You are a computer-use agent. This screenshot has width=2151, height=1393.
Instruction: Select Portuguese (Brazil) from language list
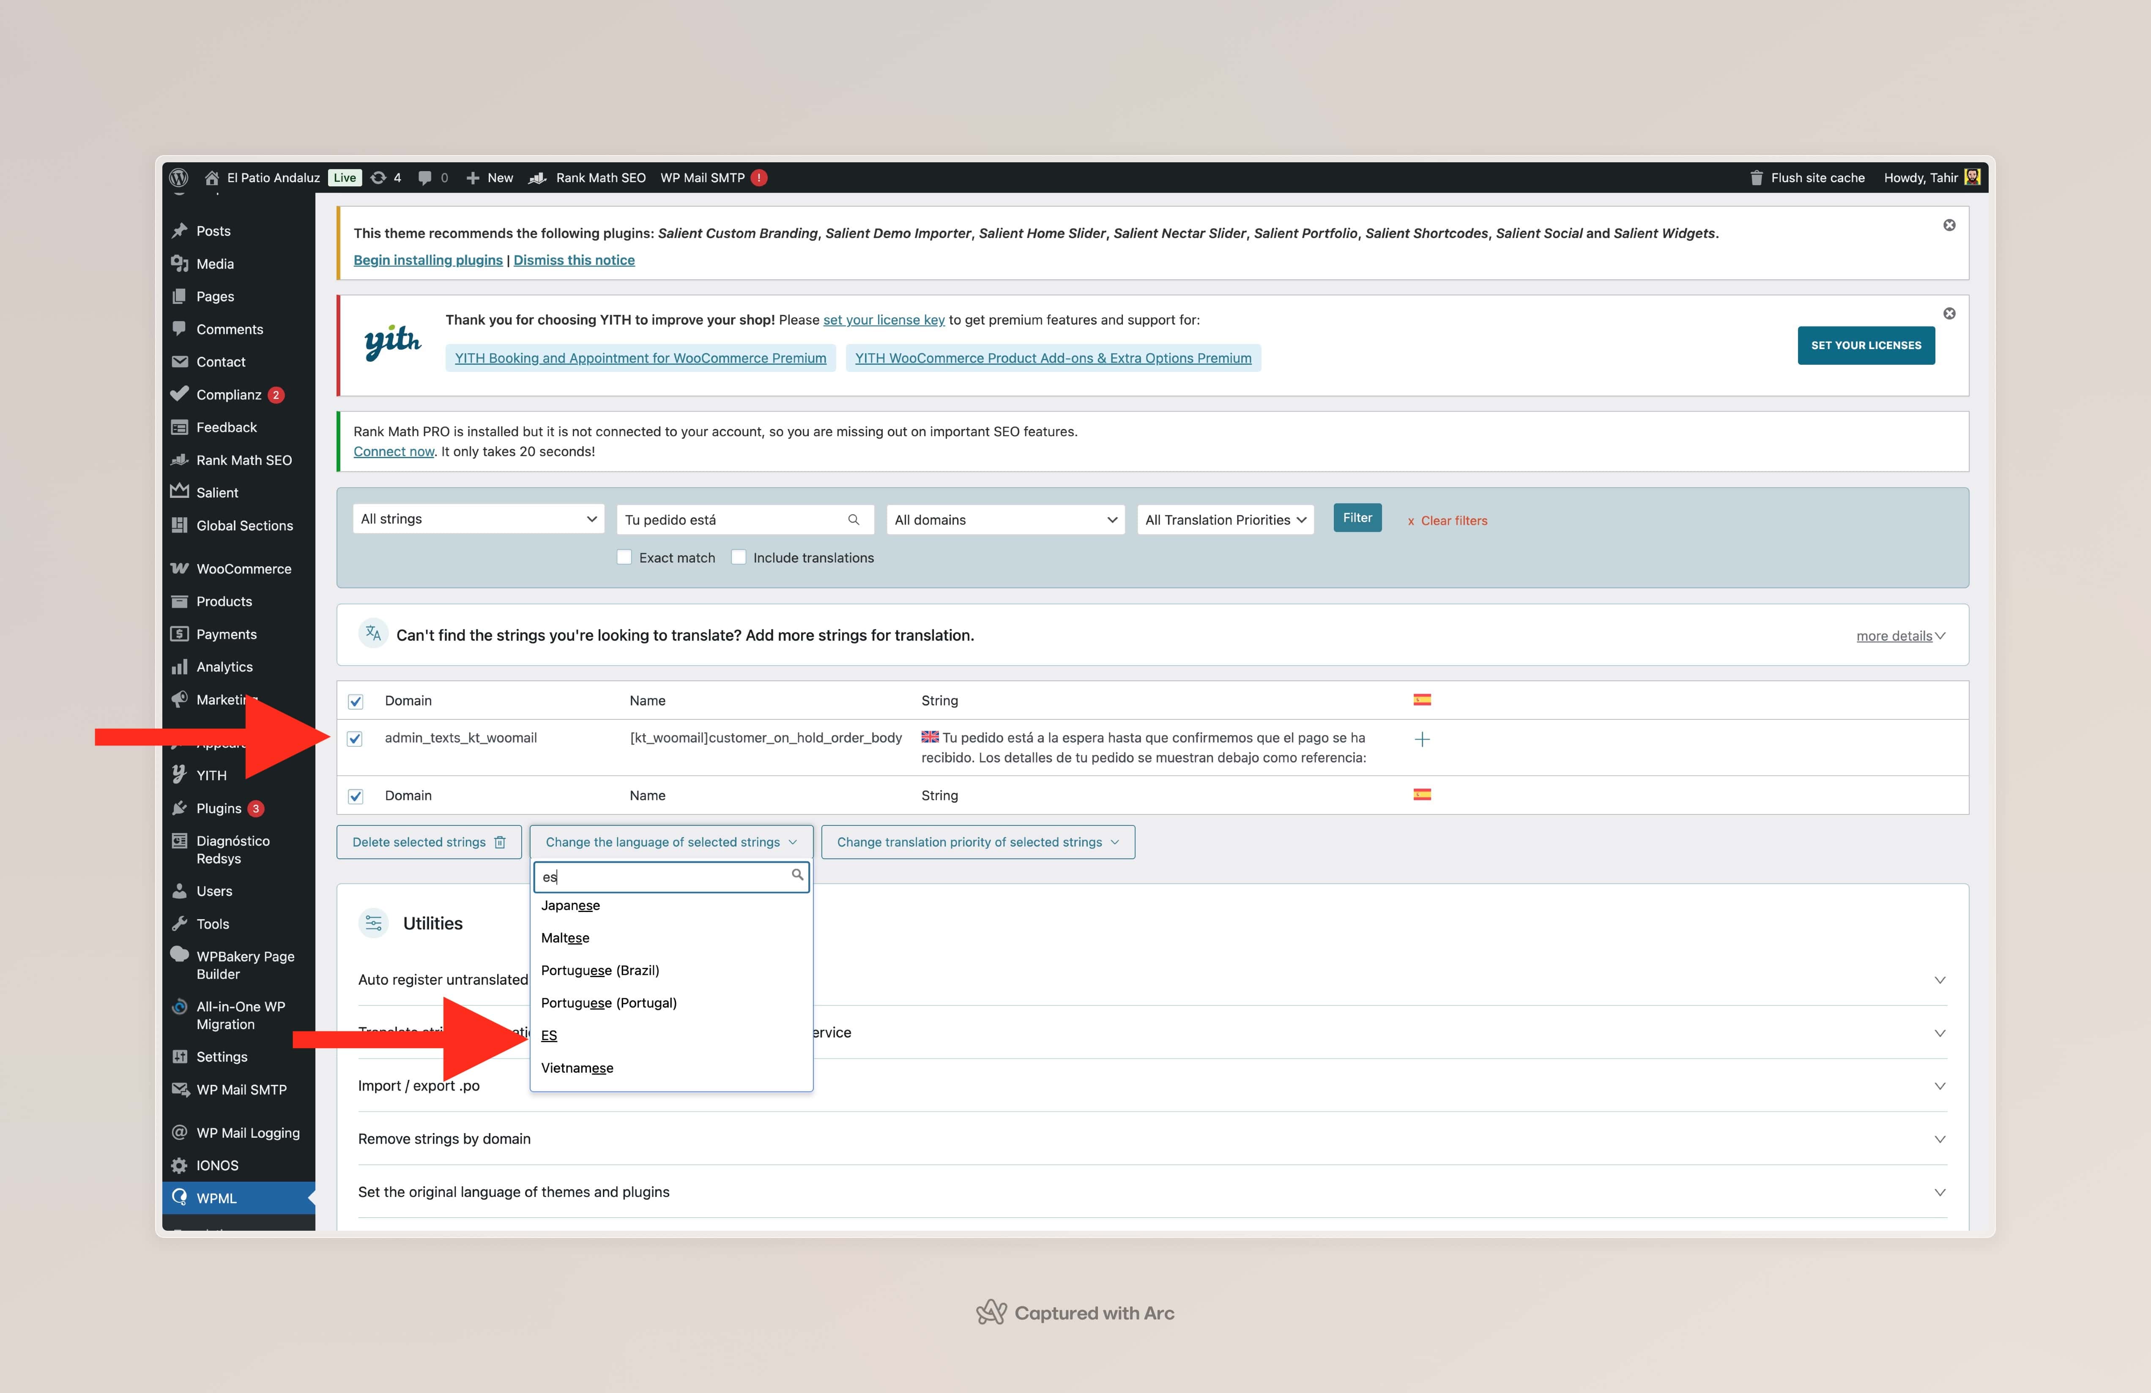(x=670, y=970)
